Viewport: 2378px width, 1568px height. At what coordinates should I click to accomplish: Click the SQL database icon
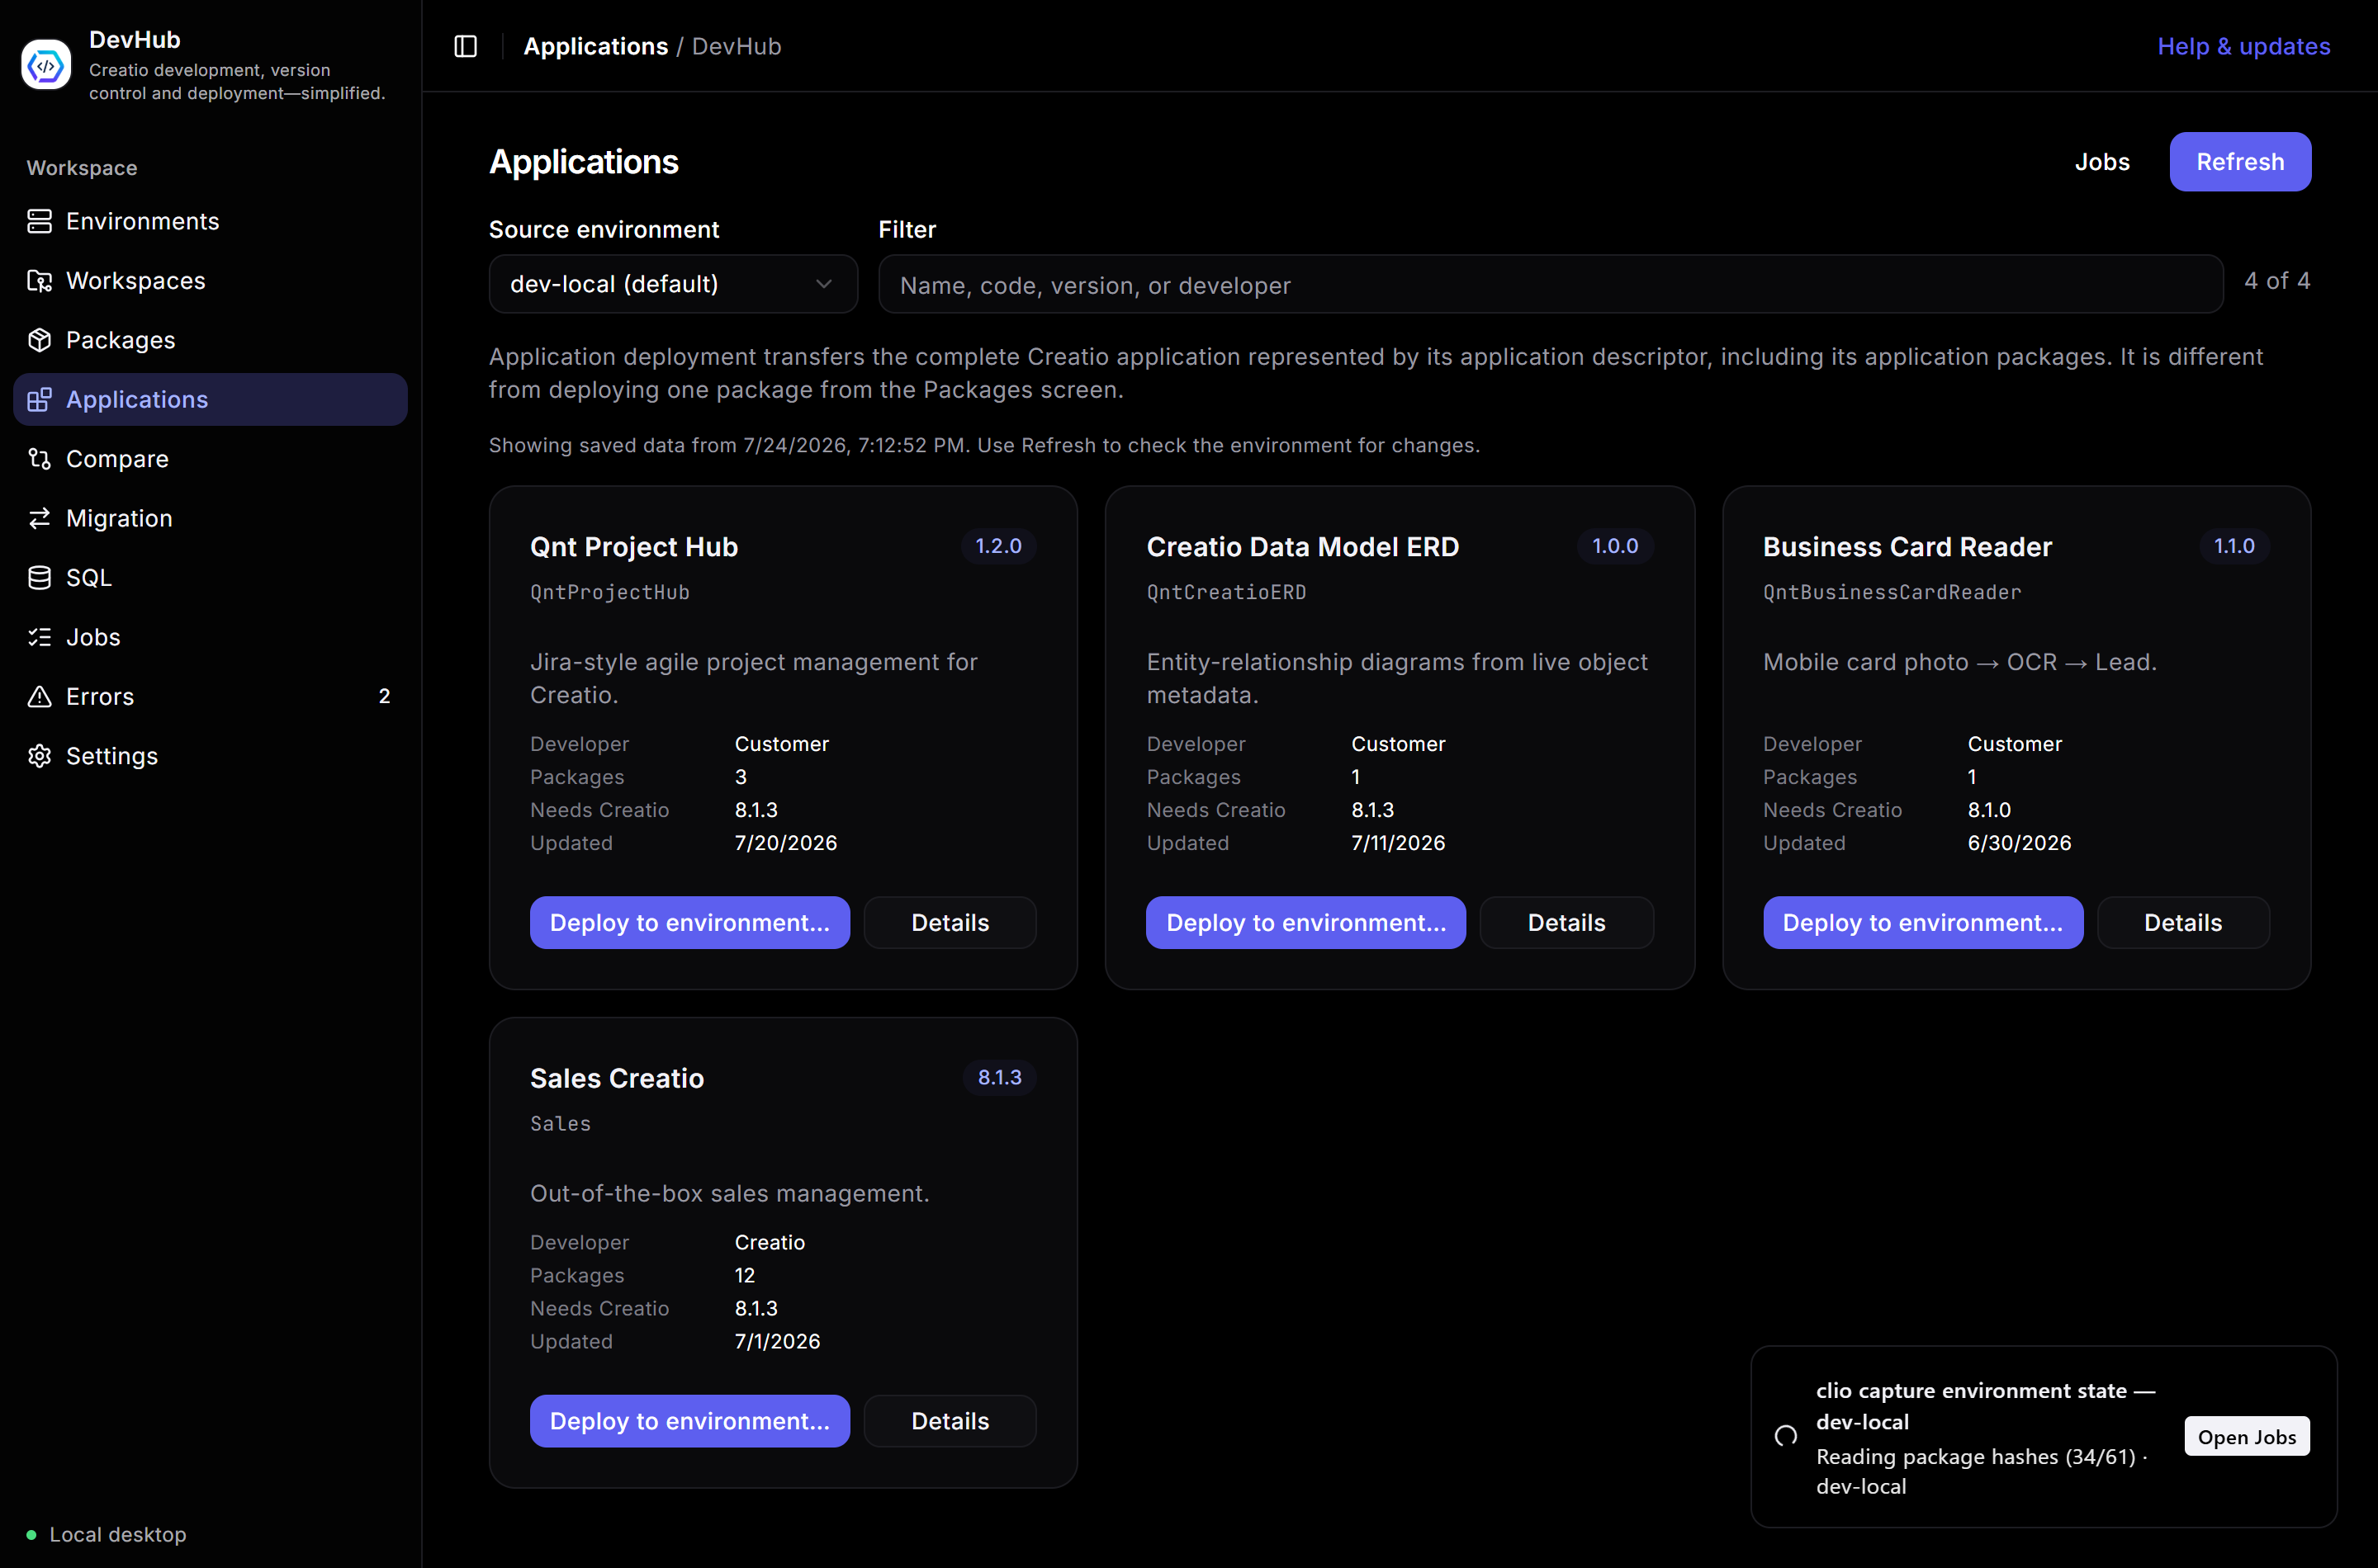39,578
